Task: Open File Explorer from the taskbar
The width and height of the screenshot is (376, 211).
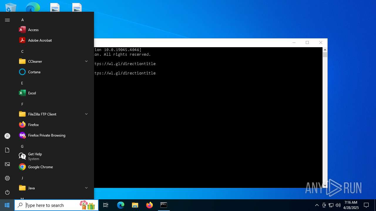Action: (135, 205)
